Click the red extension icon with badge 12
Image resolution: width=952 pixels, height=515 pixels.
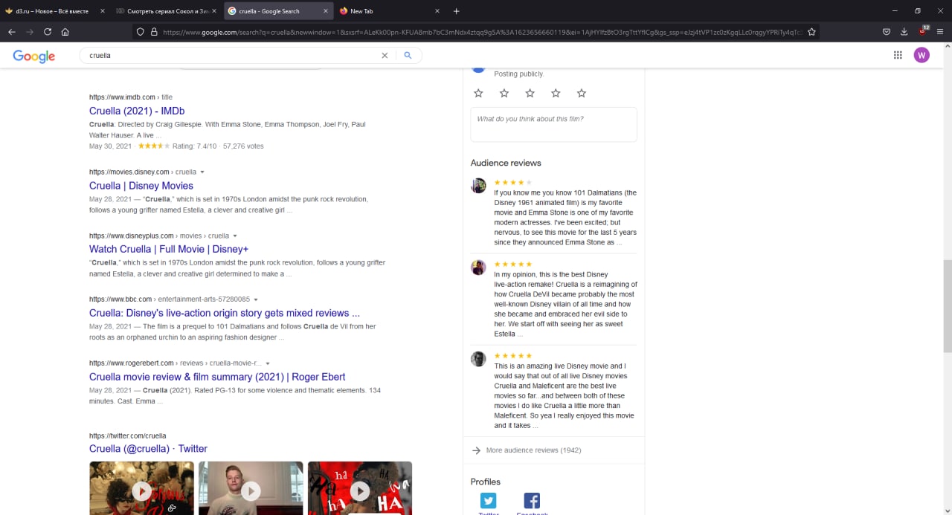(923, 31)
